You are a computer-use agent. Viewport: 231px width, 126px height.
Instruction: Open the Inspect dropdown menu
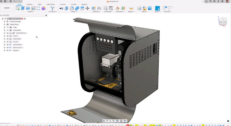pos(131,12)
